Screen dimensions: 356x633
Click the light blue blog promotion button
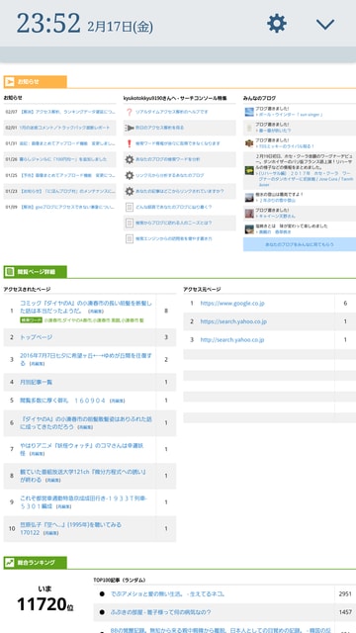point(300,244)
